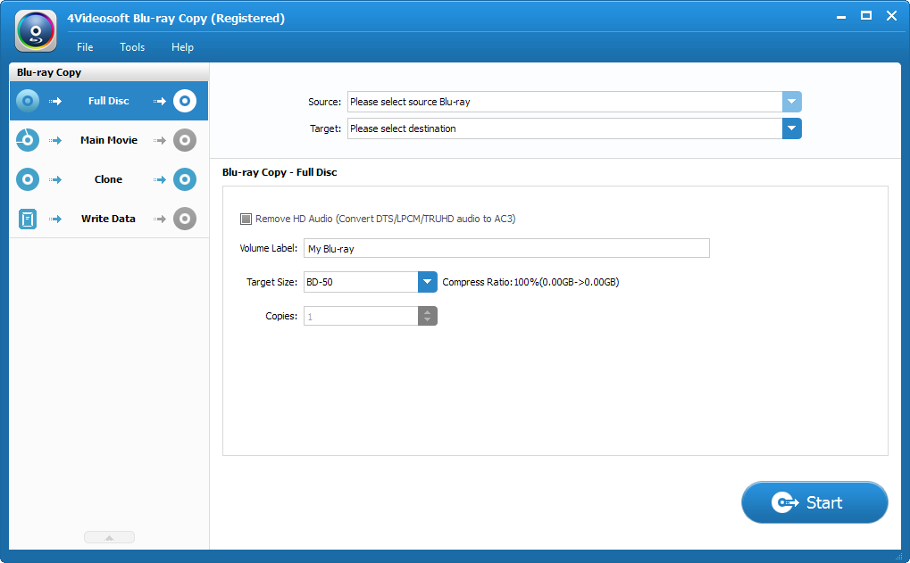Viewport: 910px width, 563px height.
Task: Decrease the Copies count with down arrow
Action: tap(427, 320)
